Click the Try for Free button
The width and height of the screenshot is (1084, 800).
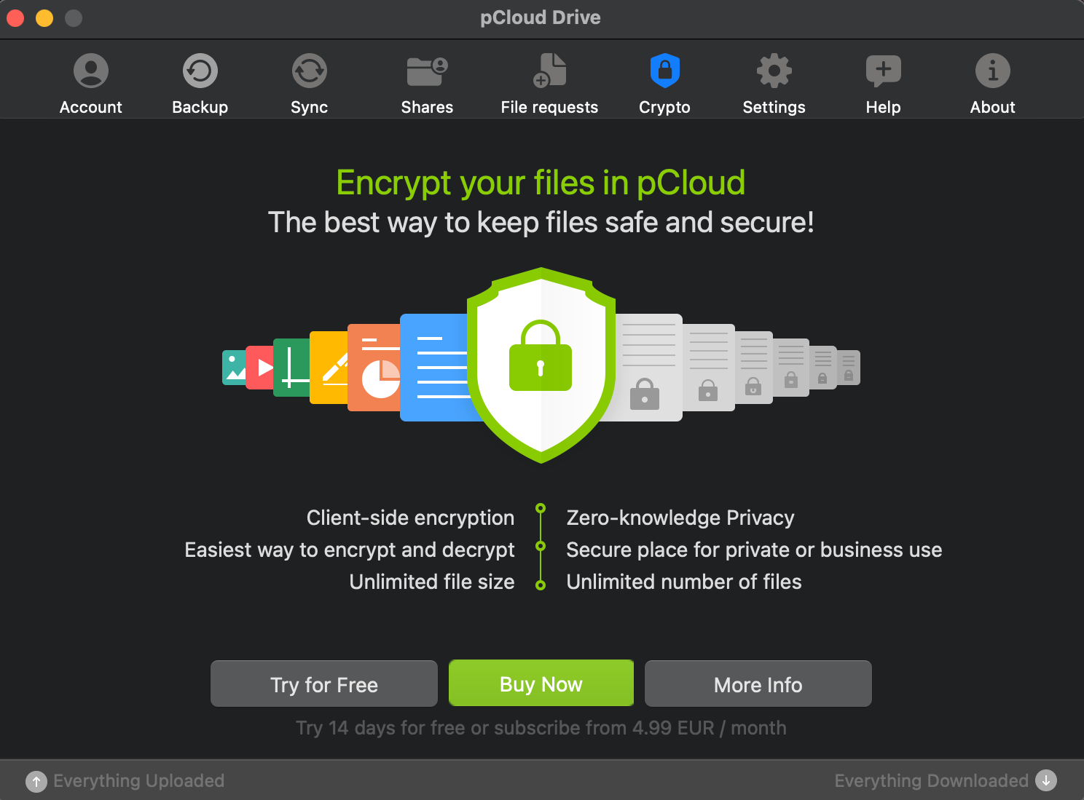pos(324,684)
